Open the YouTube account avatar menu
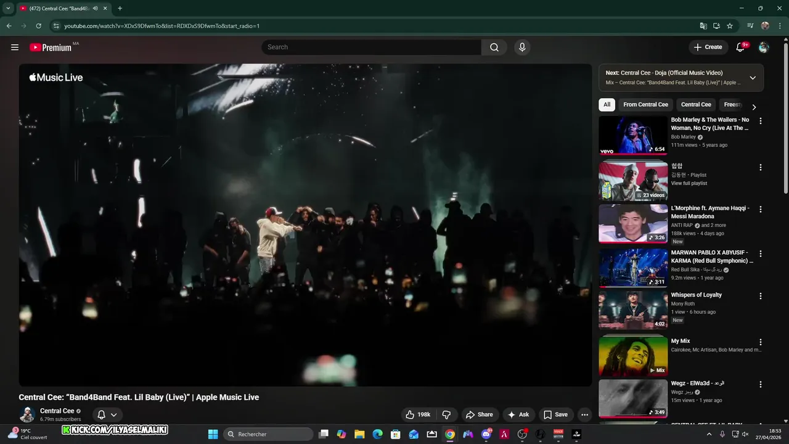The height and width of the screenshot is (444, 789). click(x=764, y=47)
